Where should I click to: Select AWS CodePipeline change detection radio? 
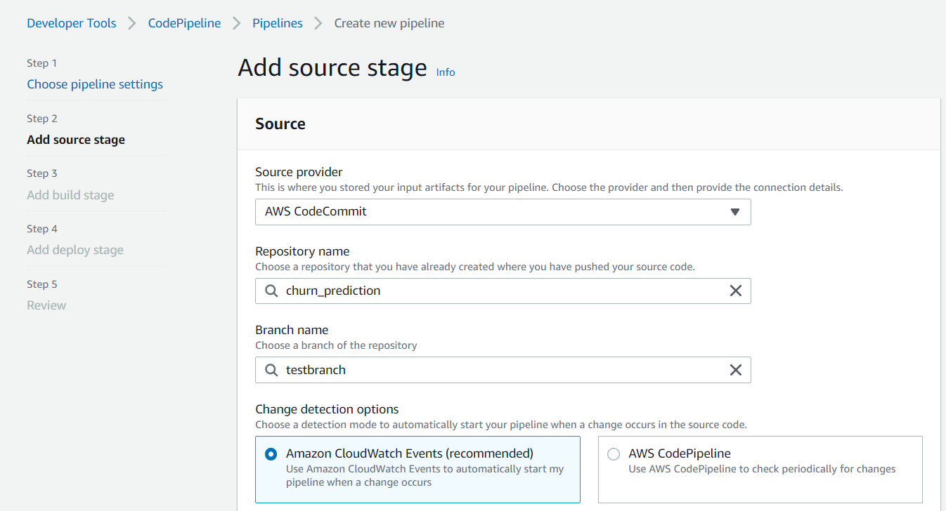click(x=614, y=454)
